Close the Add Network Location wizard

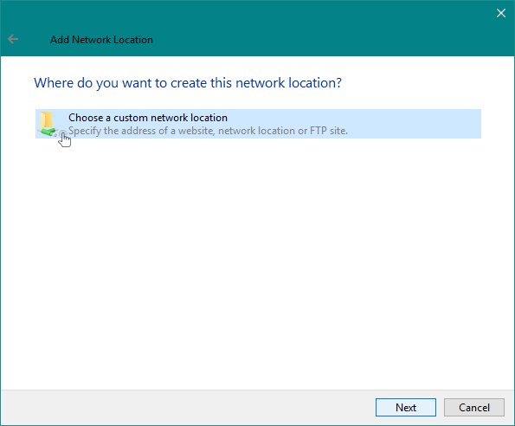501,13
